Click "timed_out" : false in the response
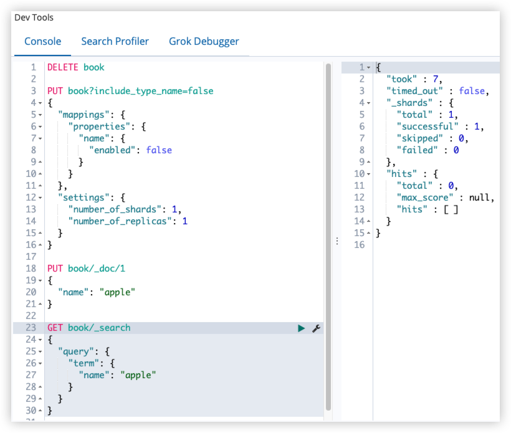This screenshot has width=511, height=433. click(437, 91)
